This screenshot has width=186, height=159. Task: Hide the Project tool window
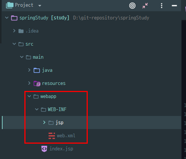pos(174,6)
